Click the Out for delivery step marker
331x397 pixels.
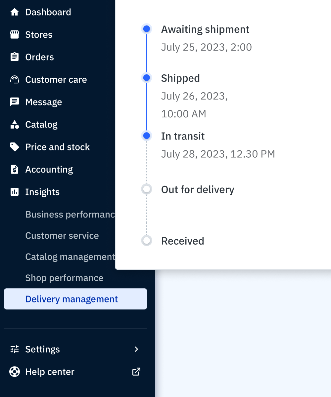coord(147,189)
